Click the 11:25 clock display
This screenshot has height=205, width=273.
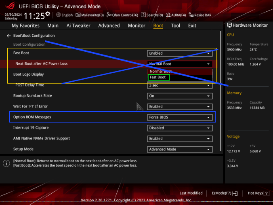coord(34,16)
